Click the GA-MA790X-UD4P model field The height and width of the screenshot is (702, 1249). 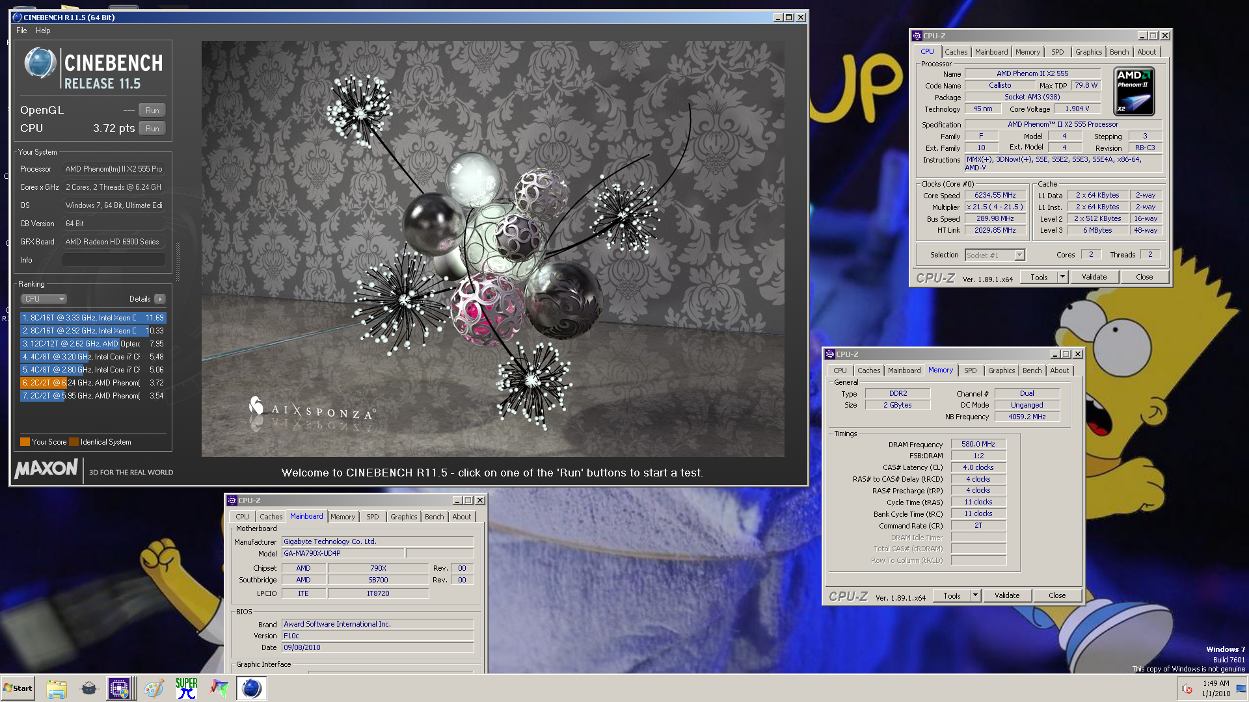click(x=343, y=554)
